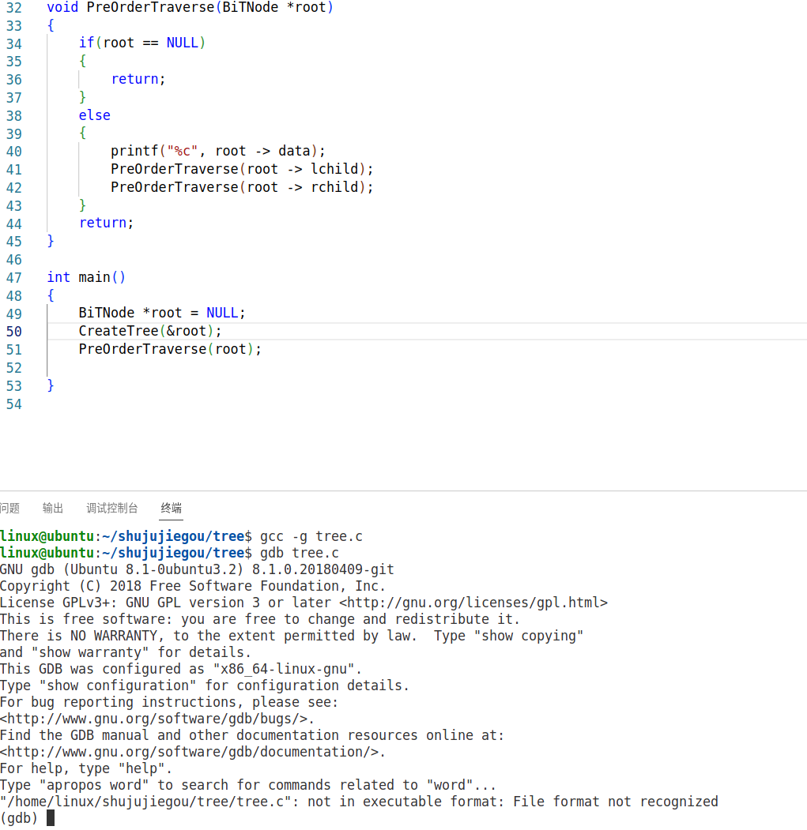Image resolution: width=807 pixels, height=830 pixels.
Task: Switch to the 输出 (Output) tab
Action: pos(52,508)
